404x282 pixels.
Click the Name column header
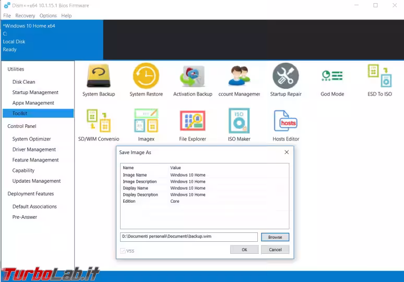click(x=128, y=168)
